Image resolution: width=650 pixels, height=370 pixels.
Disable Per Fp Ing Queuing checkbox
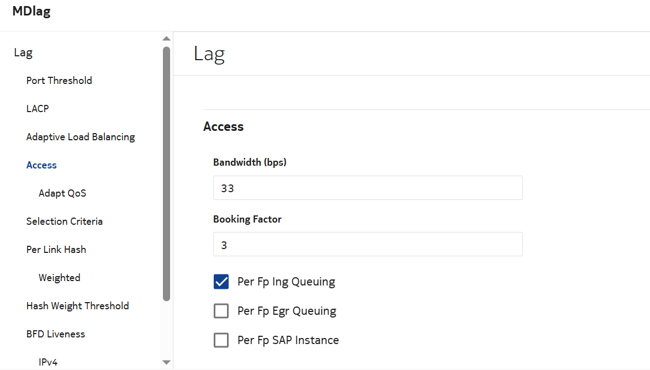[x=221, y=282]
